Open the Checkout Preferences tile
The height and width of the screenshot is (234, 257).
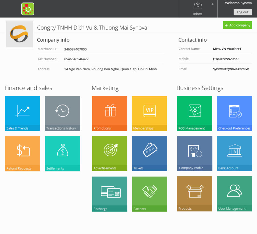[234, 113]
